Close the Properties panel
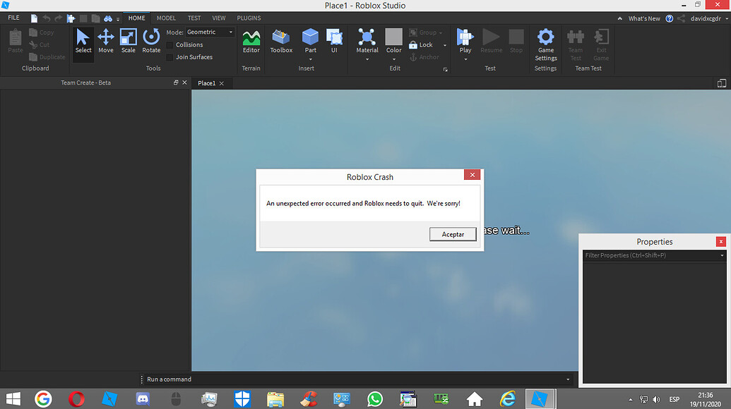The image size is (731, 409). pos(720,241)
